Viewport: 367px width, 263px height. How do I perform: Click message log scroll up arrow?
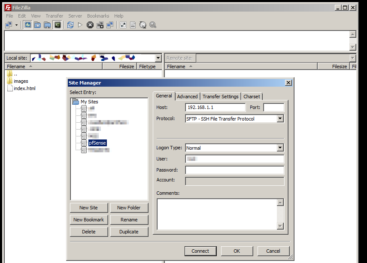point(353,34)
